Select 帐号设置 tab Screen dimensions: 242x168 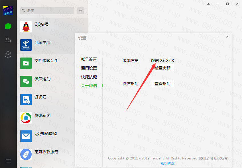pyautogui.click(x=89, y=59)
